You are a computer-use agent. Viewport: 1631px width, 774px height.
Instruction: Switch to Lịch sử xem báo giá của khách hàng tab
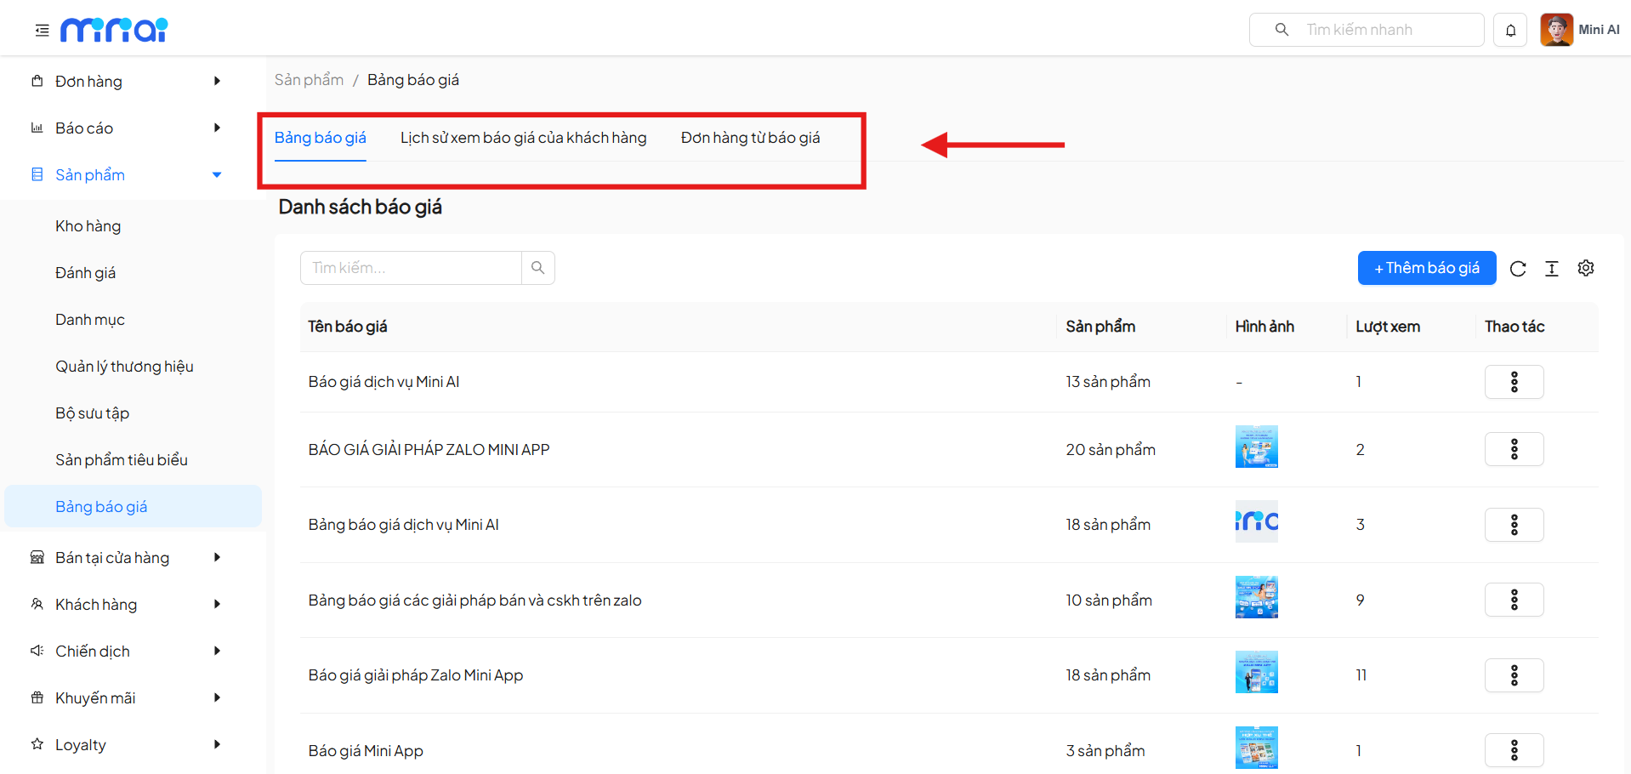pyautogui.click(x=523, y=138)
